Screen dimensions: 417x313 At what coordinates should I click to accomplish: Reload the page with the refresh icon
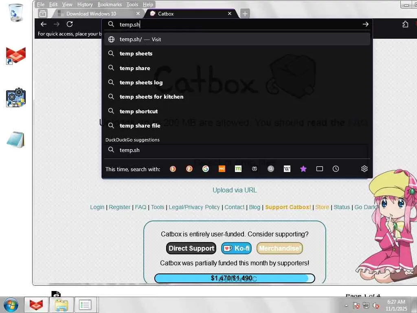coord(70,24)
